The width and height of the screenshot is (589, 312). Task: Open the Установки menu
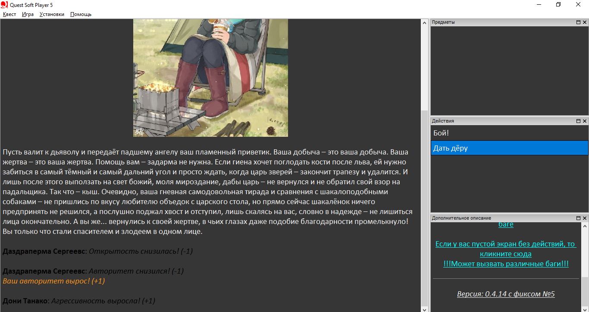(x=52, y=14)
